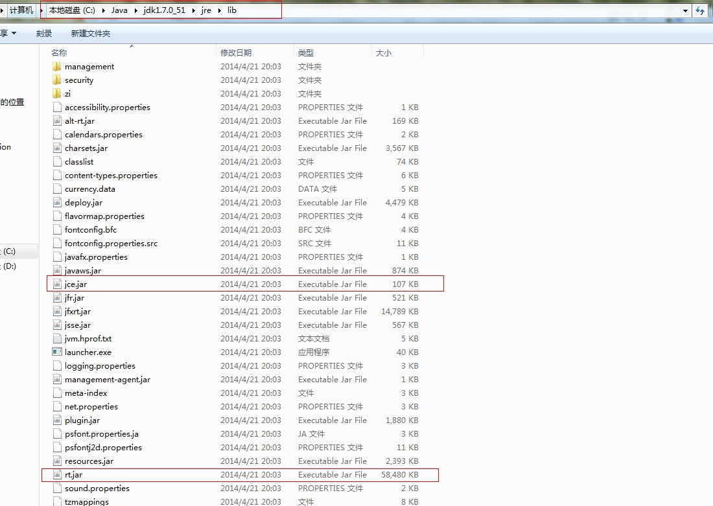Select content-types.properties file name
The width and height of the screenshot is (713, 506).
[x=111, y=176]
